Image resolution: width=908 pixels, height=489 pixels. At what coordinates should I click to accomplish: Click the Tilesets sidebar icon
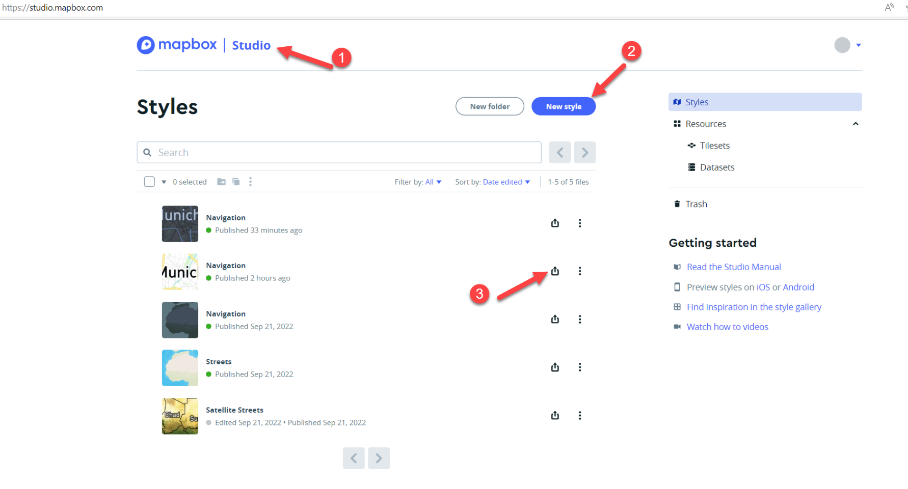pyautogui.click(x=691, y=146)
